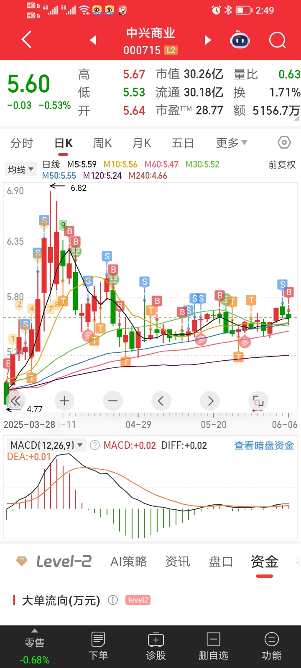
Task: Open MACD(12,26,9) indicator dropdown
Action: 47,445
